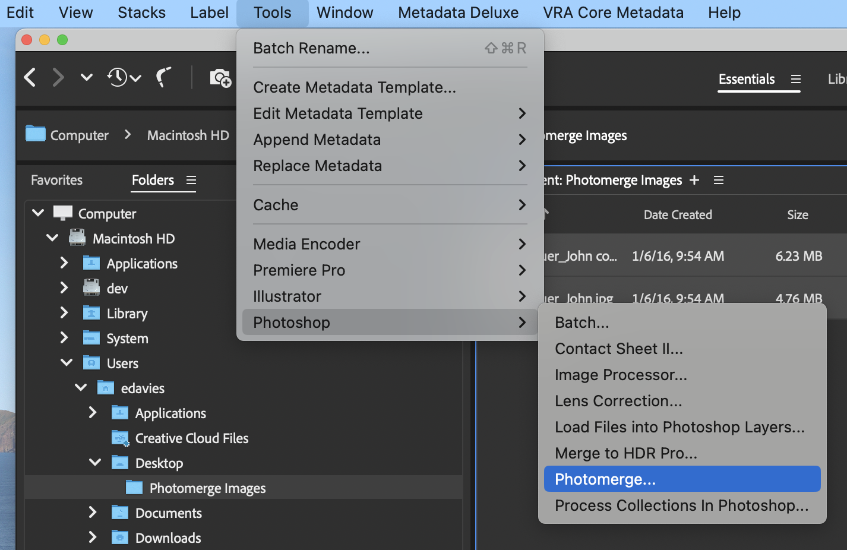This screenshot has height=550, width=847.
Task: Open the parent folders dropdown chevron
Action: pos(87,77)
